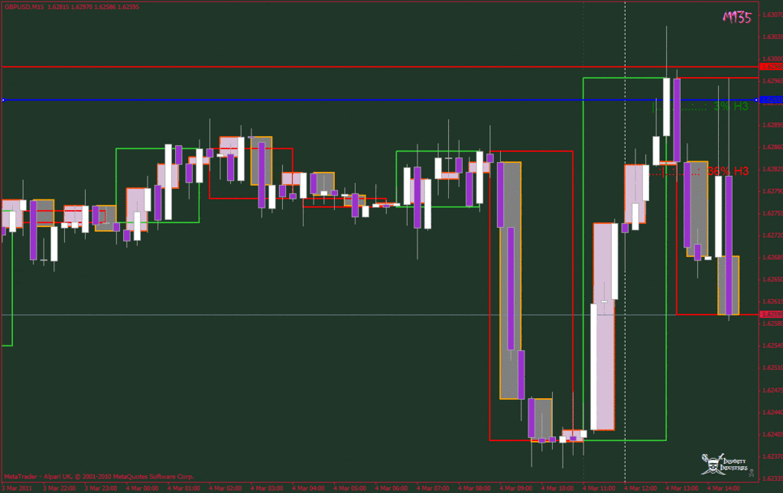The height and width of the screenshot is (493, 783).
Task: Click the current price tag 1.62595
Action: click(772, 314)
